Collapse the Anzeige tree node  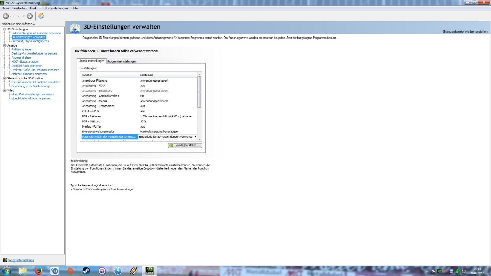pyautogui.click(x=5, y=45)
